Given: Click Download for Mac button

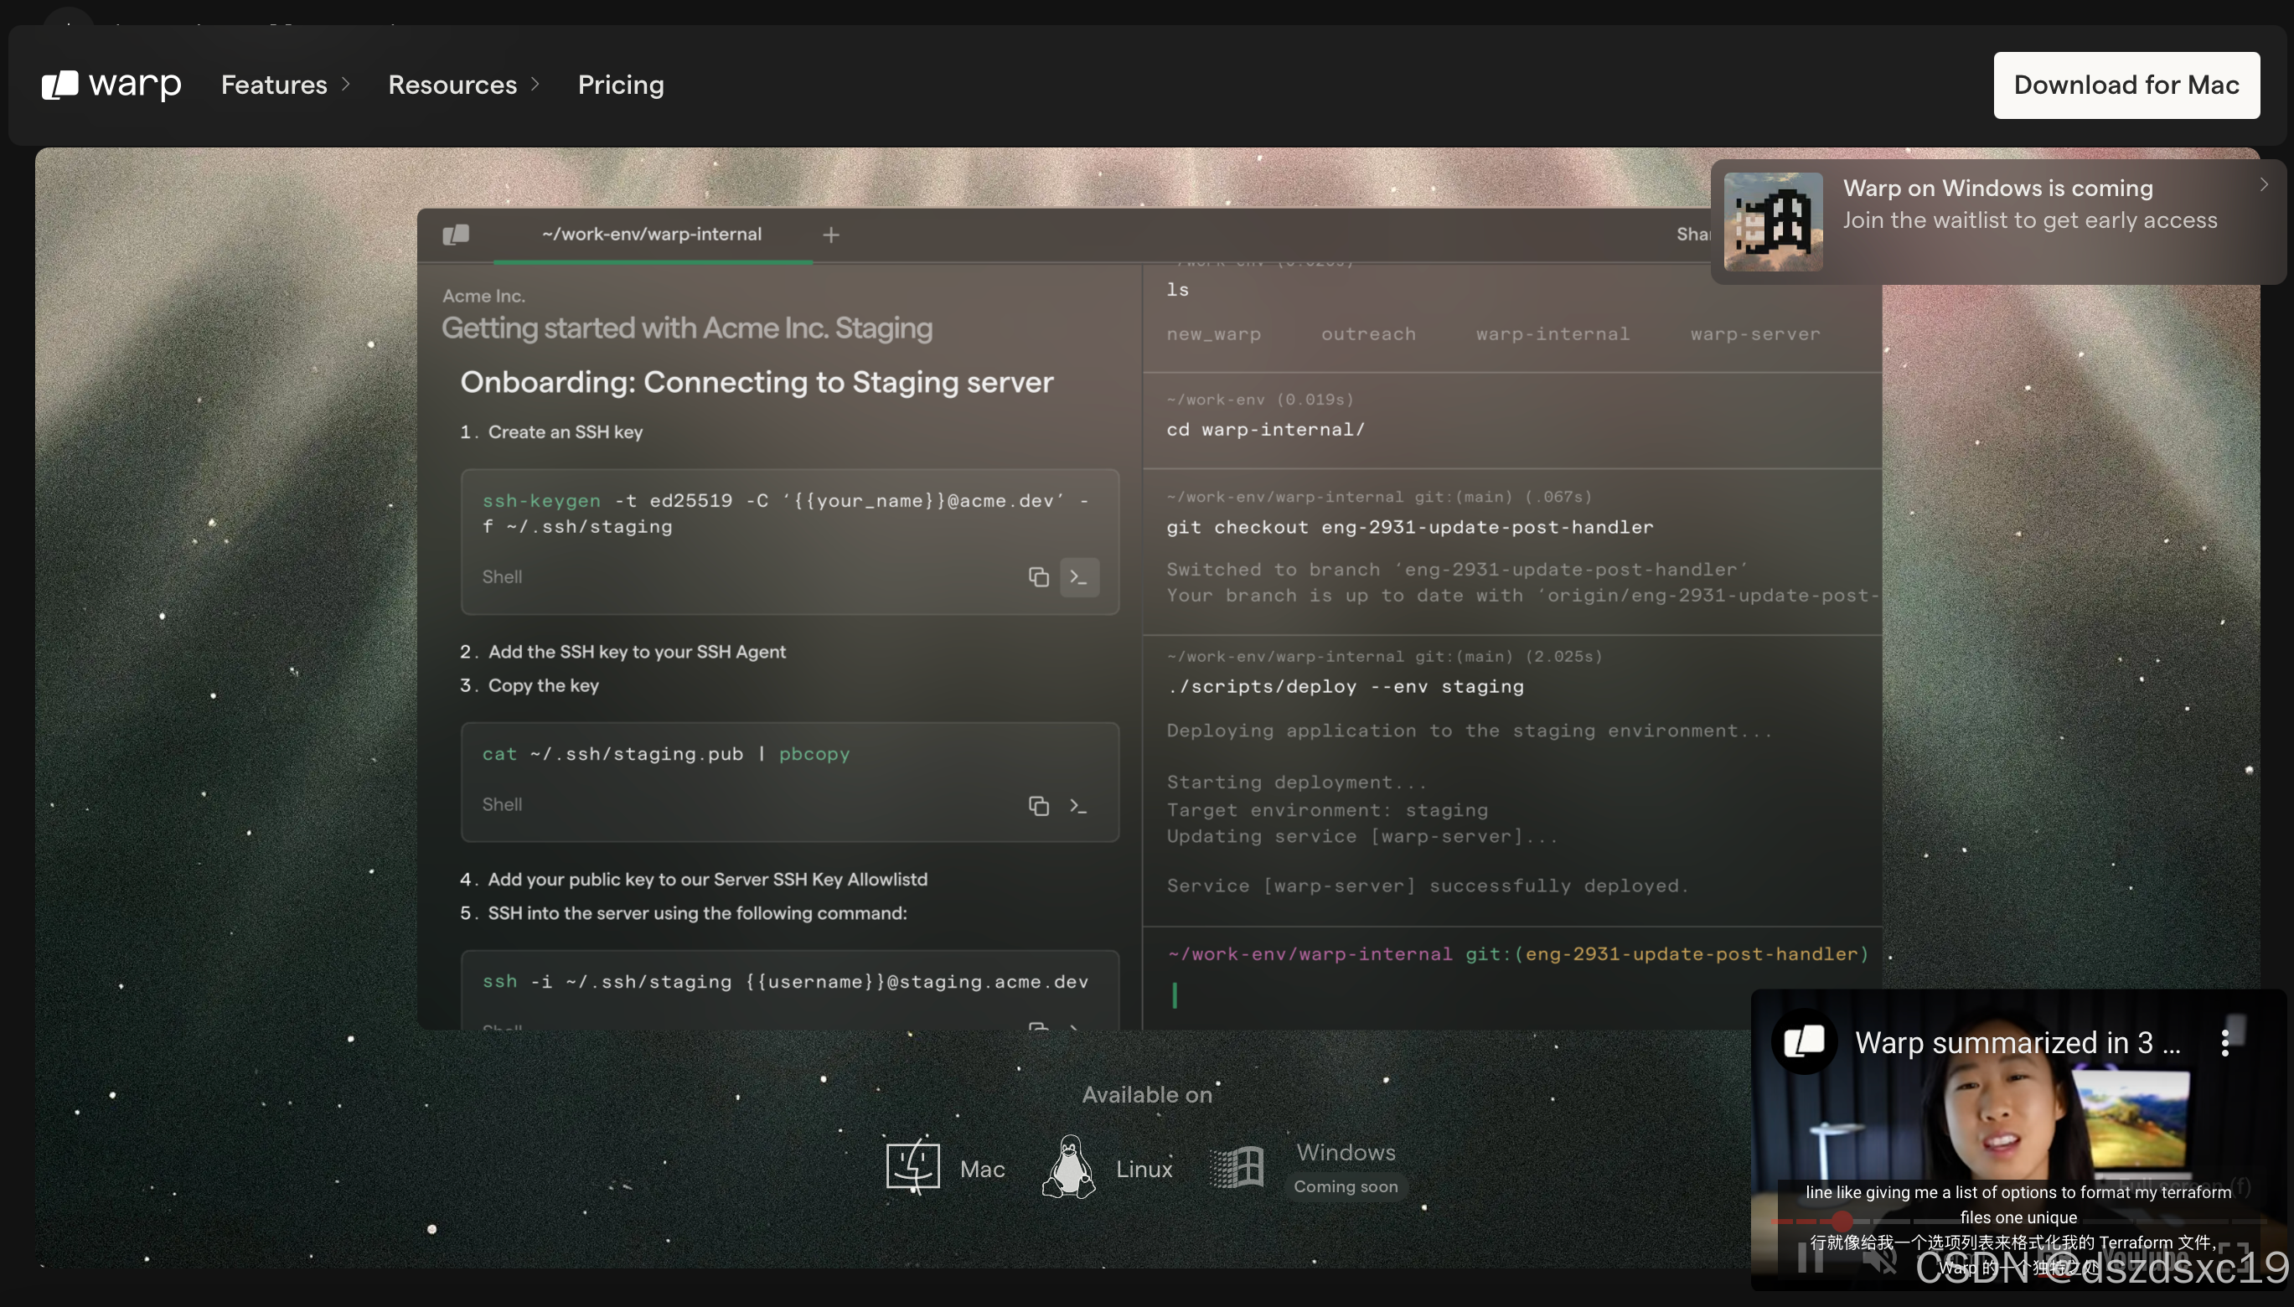Looking at the screenshot, I should (2126, 85).
